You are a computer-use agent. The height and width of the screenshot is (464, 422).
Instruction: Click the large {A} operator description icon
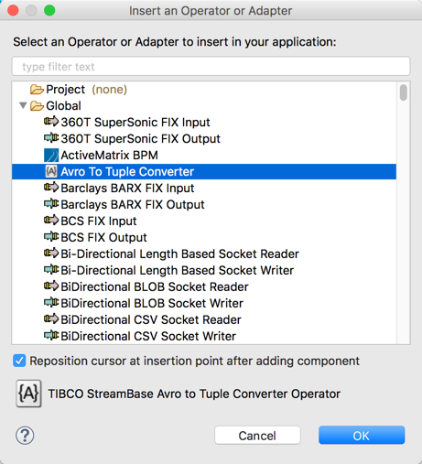28,394
